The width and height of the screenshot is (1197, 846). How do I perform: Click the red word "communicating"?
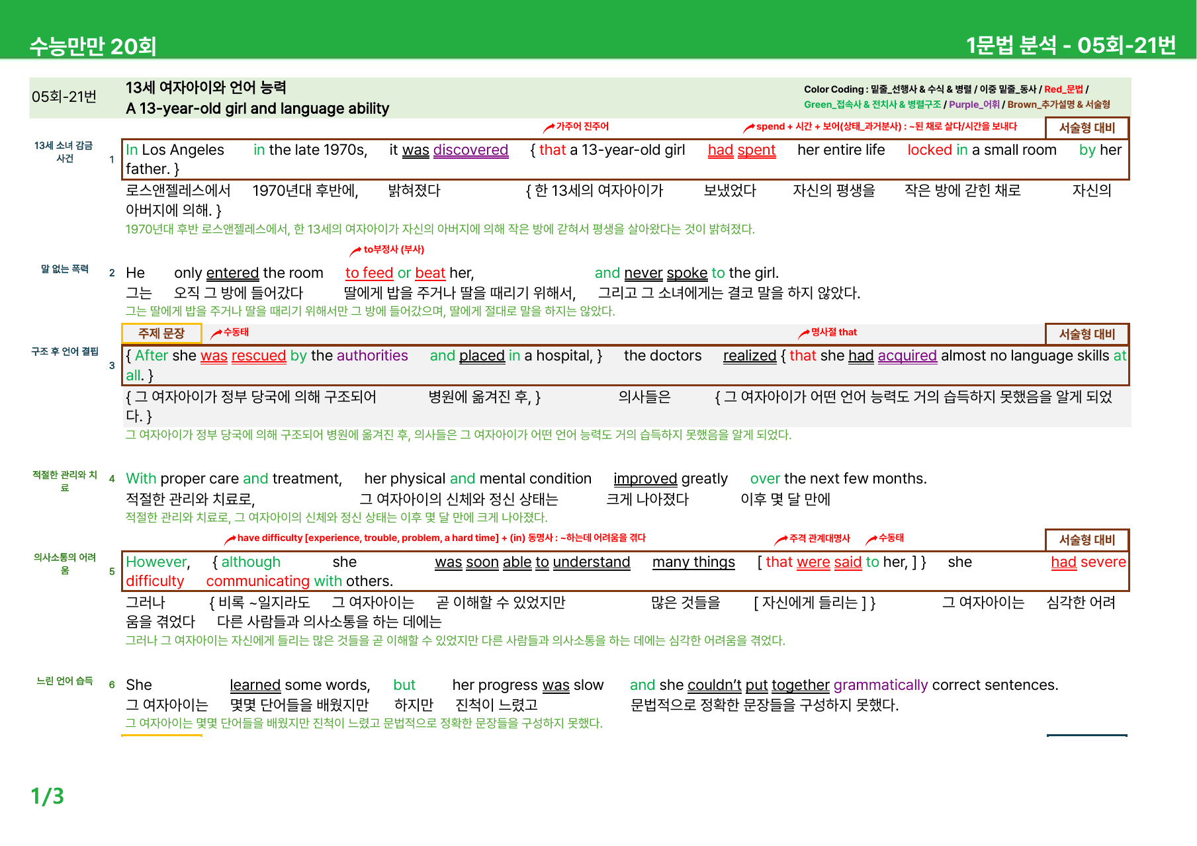click(258, 581)
